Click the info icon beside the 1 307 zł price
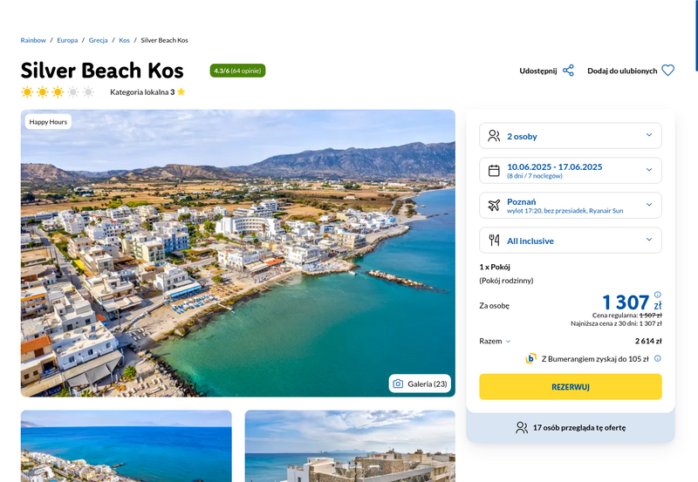 tap(658, 295)
